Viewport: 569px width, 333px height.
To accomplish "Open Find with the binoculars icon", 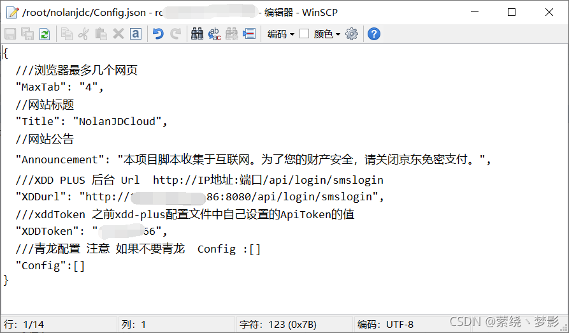I will [x=197, y=34].
